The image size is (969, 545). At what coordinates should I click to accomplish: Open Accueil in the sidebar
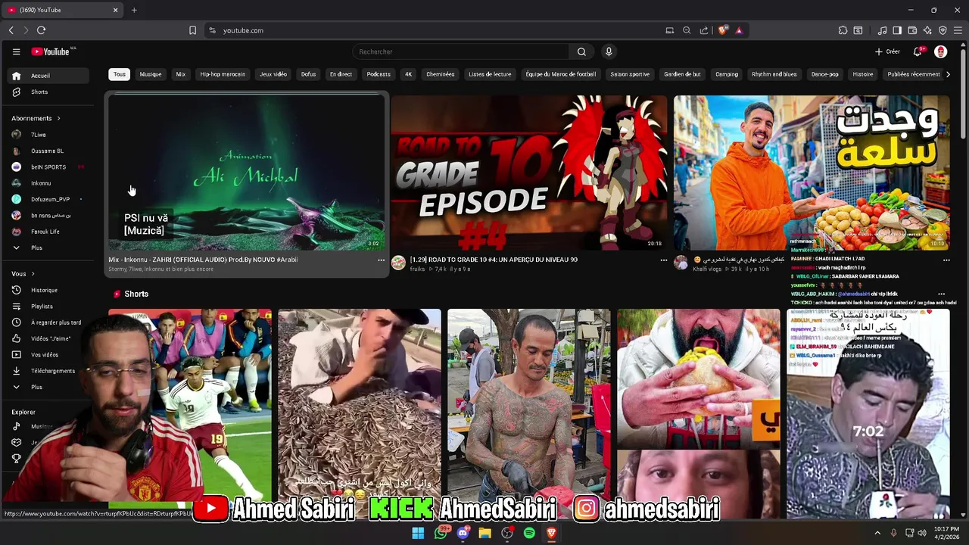tap(48, 76)
